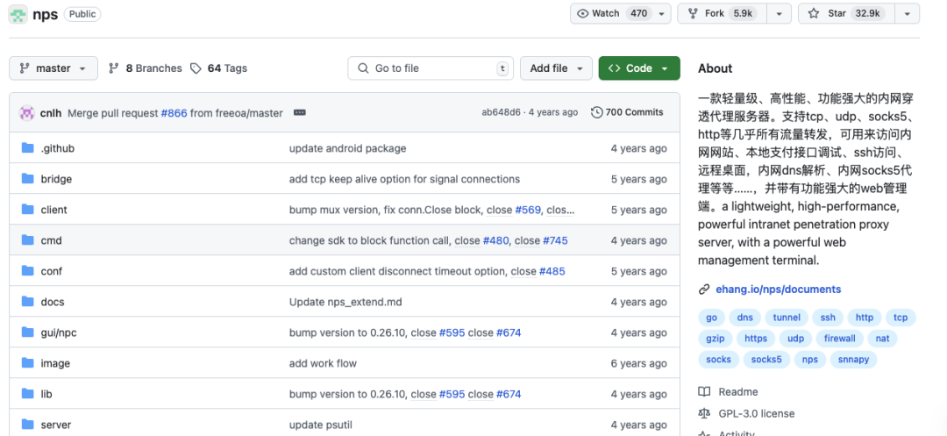Image resolution: width=947 pixels, height=436 pixels.
Task: Open ehang.io/nps/documents website link
Action: 778,289
